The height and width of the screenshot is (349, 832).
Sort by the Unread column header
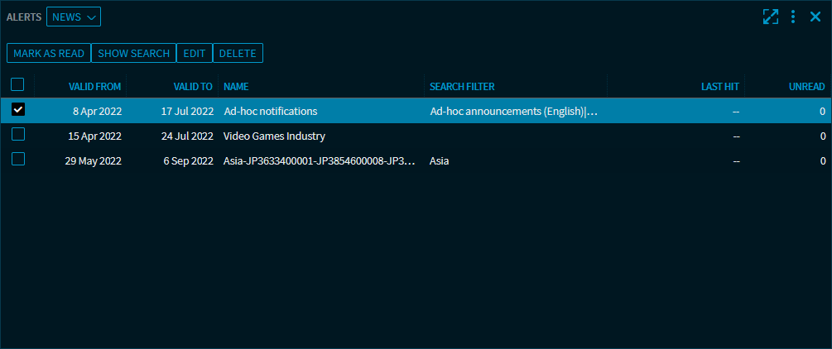tap(807, 86)
